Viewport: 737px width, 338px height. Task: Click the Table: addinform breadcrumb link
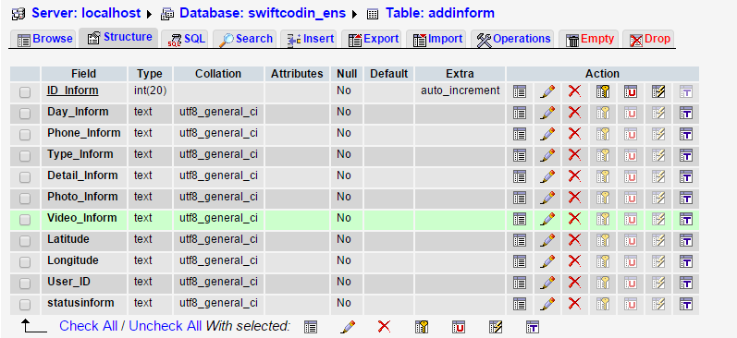coord(440,13)
